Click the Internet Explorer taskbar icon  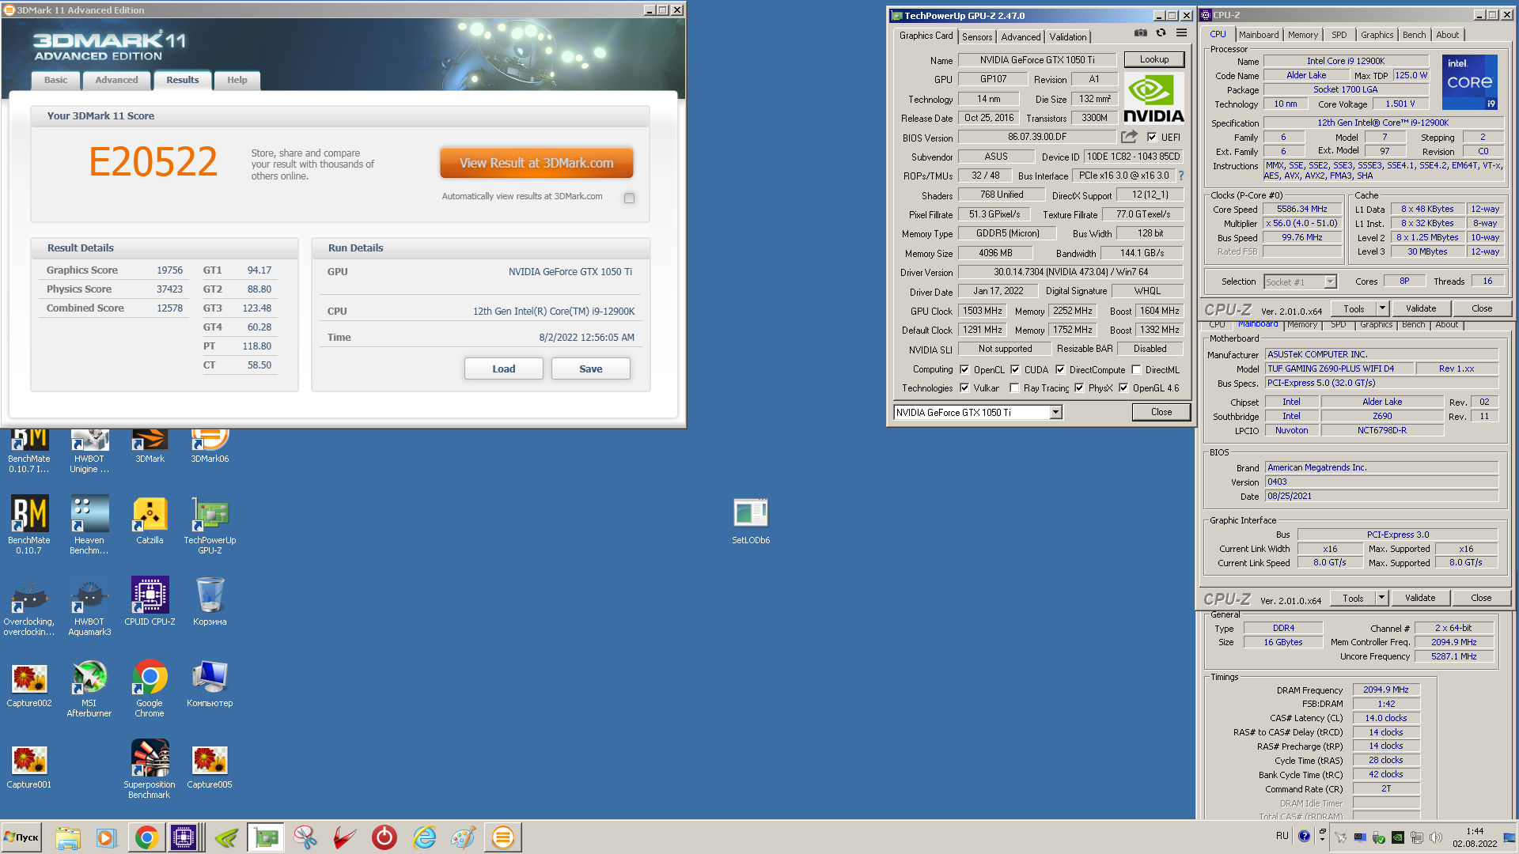(425, 837)
